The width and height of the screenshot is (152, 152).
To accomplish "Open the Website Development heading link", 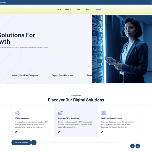I will (x=112, y=118).
